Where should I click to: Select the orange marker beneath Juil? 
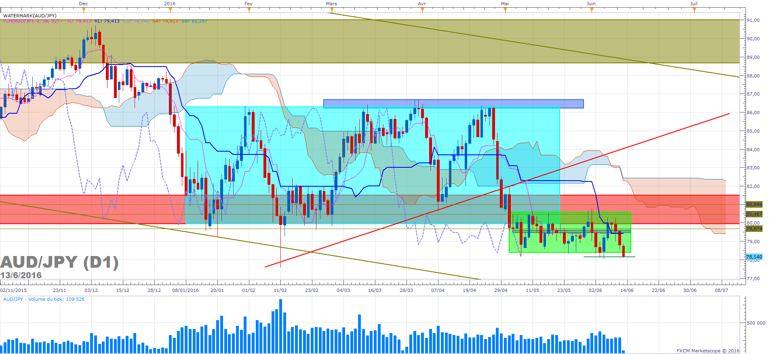694,10
